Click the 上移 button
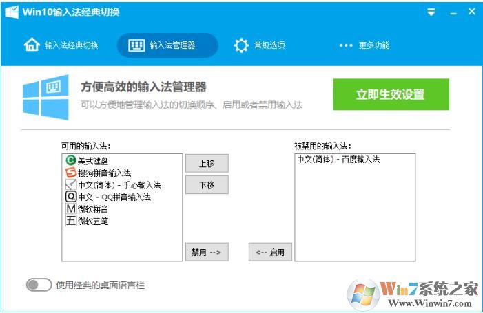Image resolution: width=483 pixels, height=313 pixels. 207,163
